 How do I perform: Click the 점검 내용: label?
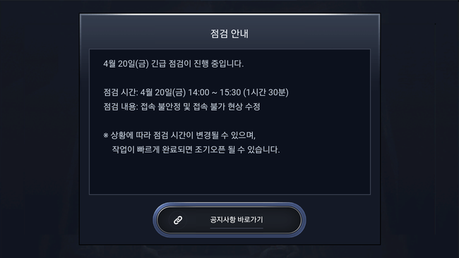click(121, 106)
